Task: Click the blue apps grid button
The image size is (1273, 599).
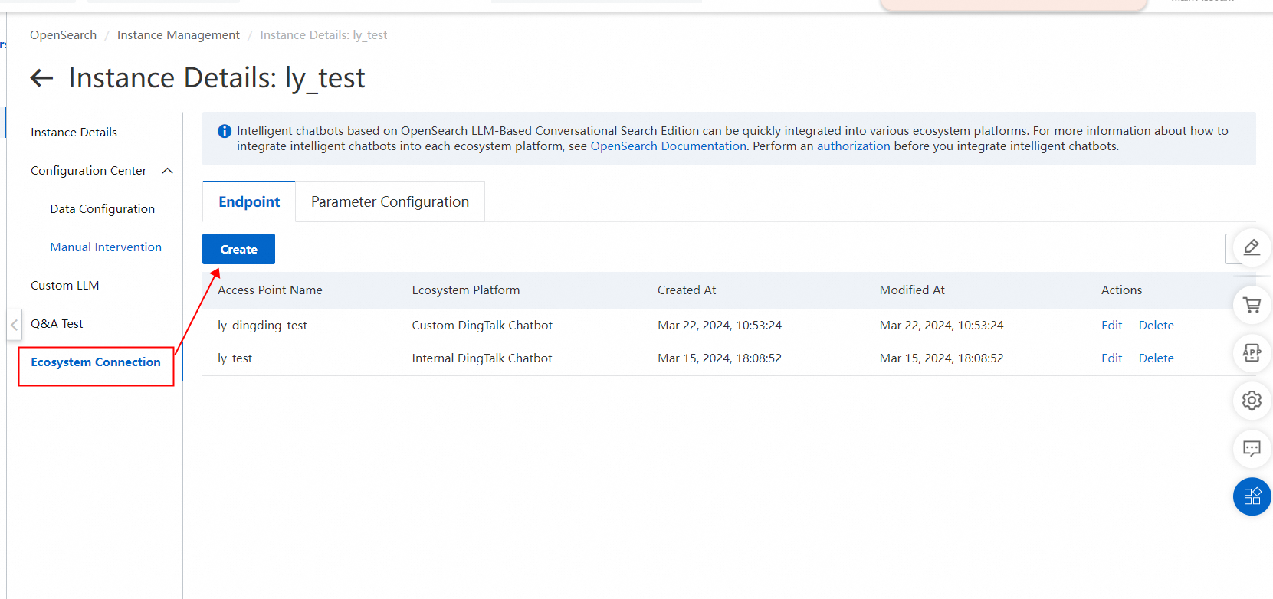Action: click(x=1252, y=496)
